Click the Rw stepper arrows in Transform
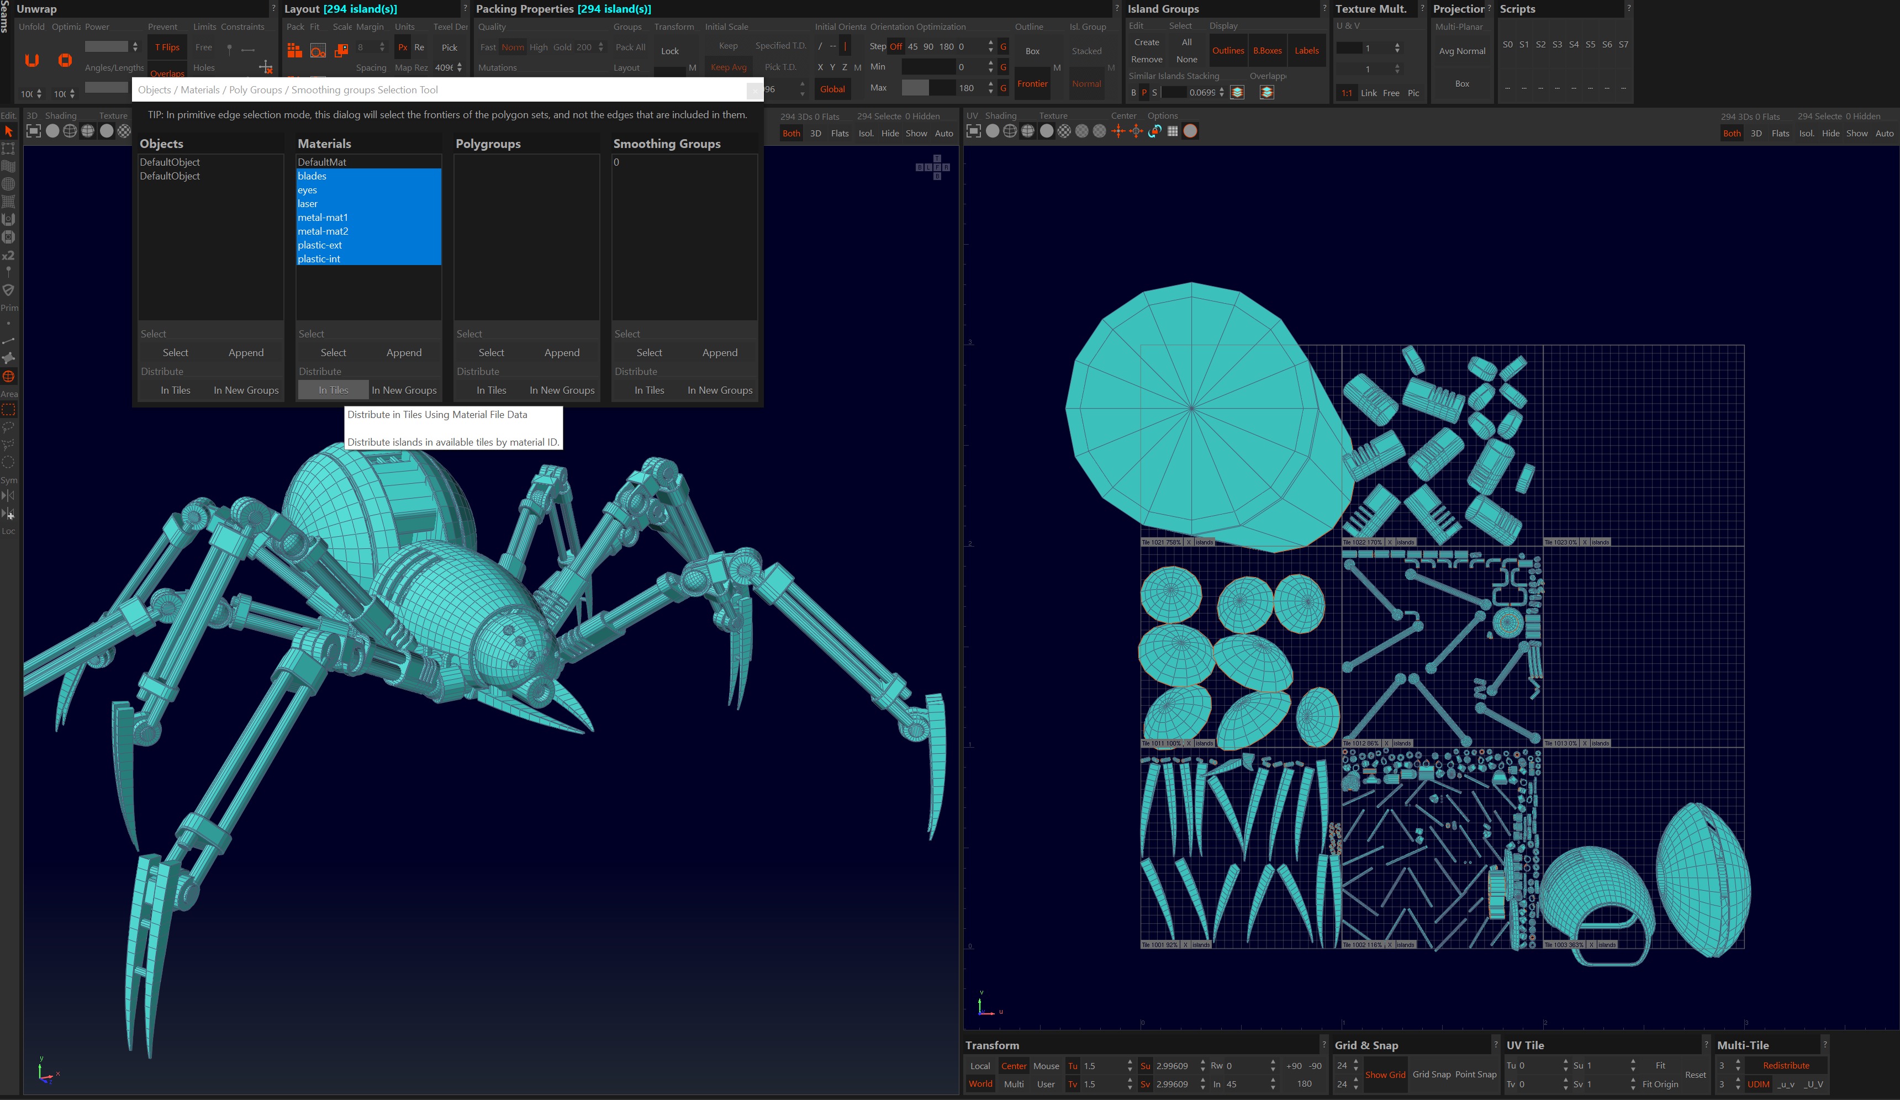The width and height of the screenshot is (1900, 1100). [1273, 1066]
